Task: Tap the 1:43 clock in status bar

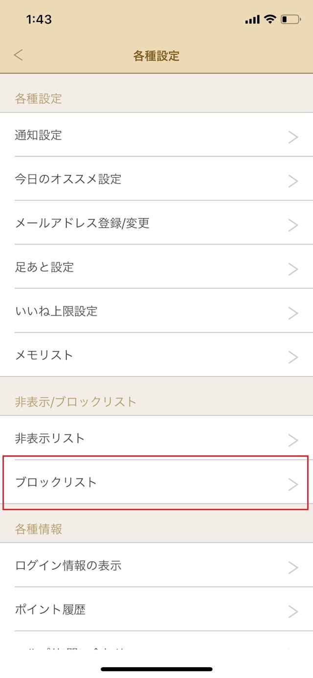Action: coord(39,20)
